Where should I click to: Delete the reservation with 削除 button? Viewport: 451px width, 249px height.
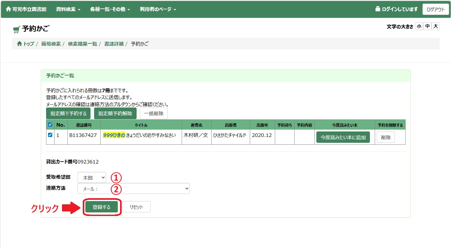point(386,137)
